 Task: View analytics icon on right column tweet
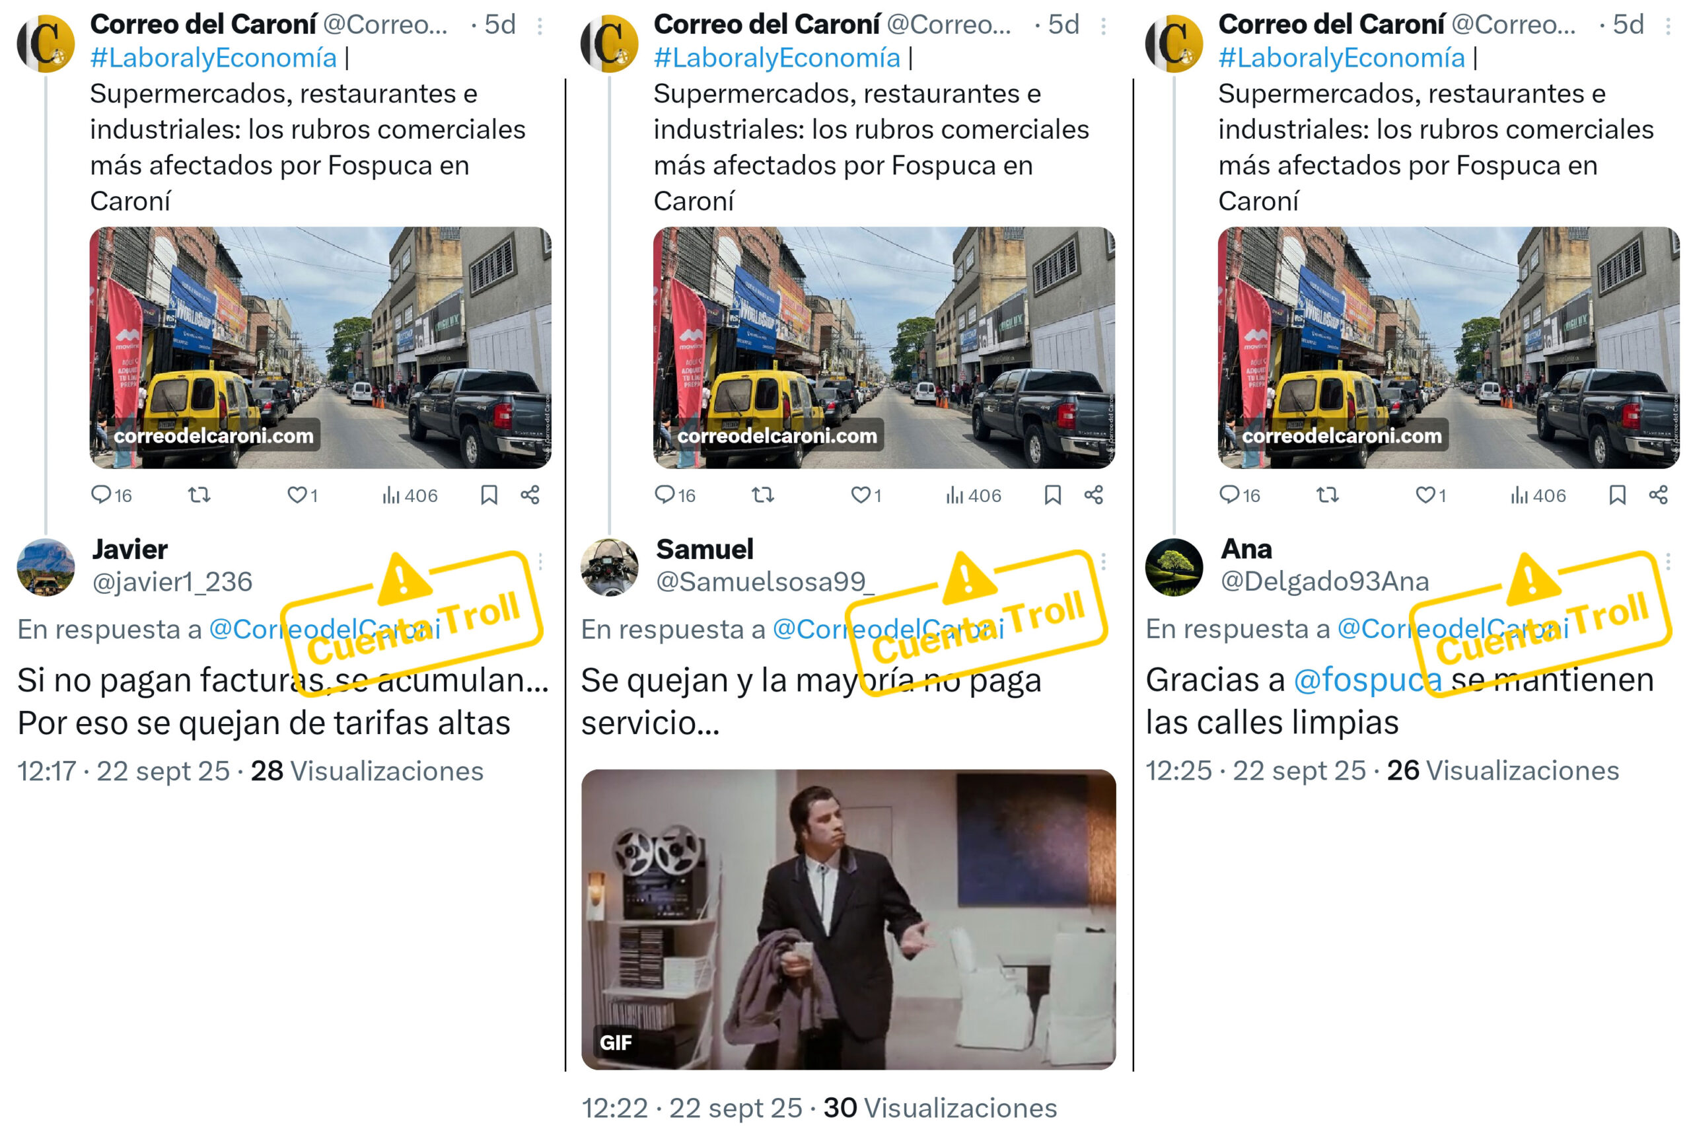[x=1519, y=495]
